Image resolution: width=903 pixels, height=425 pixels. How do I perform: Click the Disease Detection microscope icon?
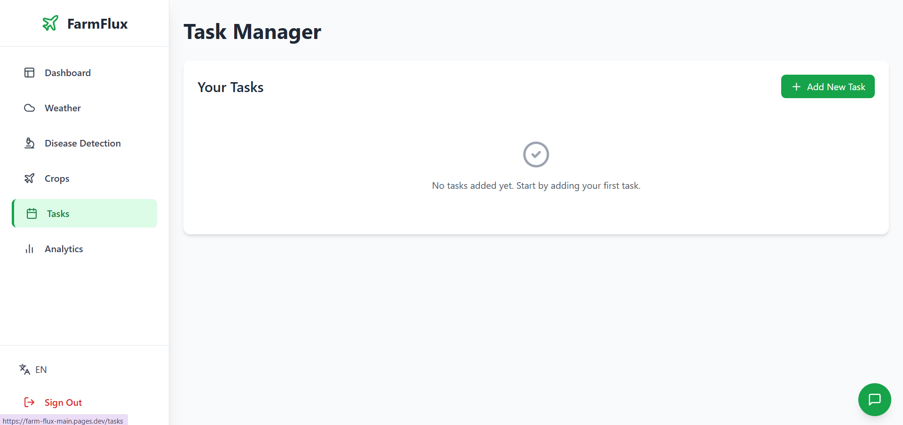29,143
